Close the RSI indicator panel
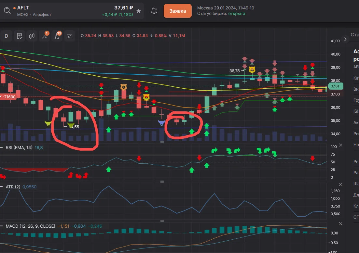The image size is (359, 253). tap(341, 145)
